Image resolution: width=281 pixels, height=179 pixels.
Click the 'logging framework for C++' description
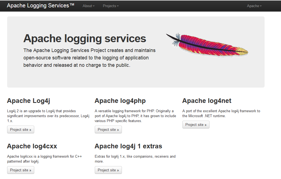point(44,159)
